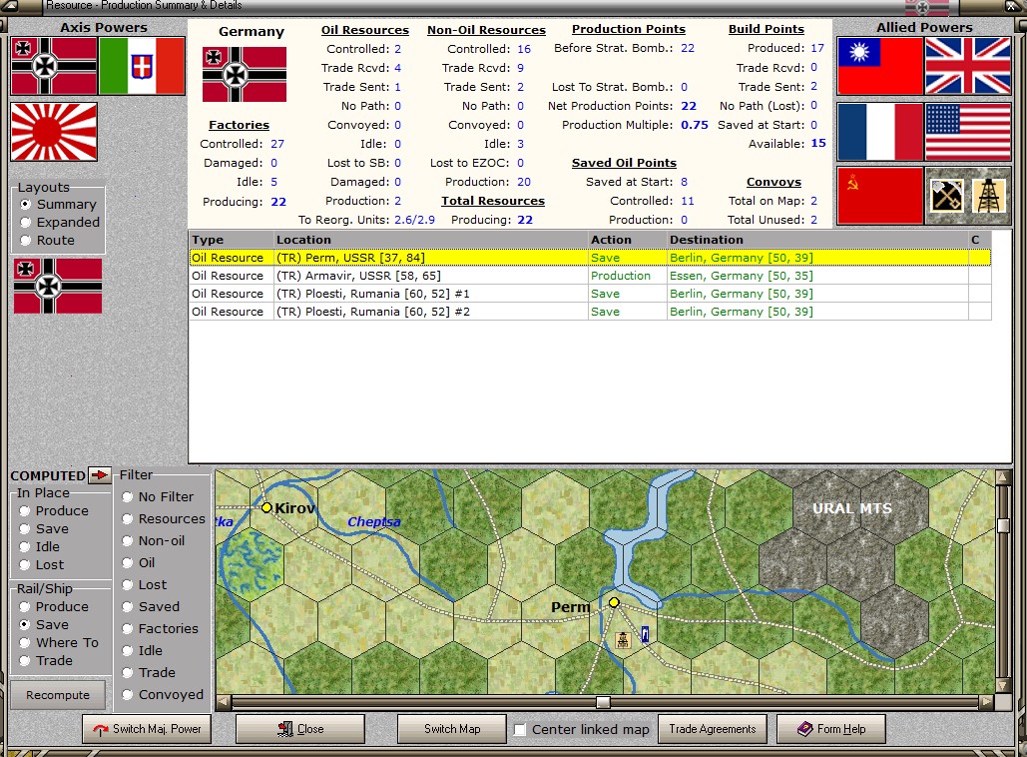Select the Ploesti, Rumania #2 row
This screenshot has height=757, width=1027.
click(590, 312)
